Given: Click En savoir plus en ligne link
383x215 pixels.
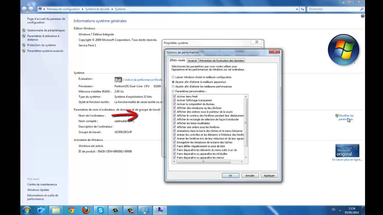Looking at the screenshot, I should [347, 160].
